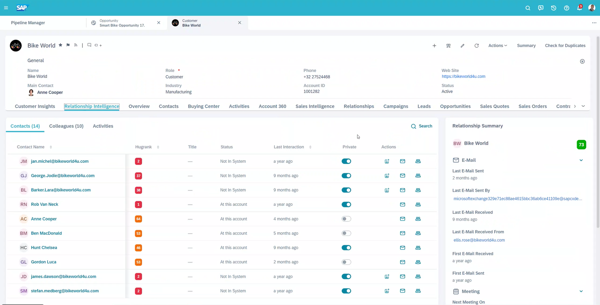Screen dimensions: 600x305
Task: View relationships for Gordon Luca
Action: [x=418, y=262]
